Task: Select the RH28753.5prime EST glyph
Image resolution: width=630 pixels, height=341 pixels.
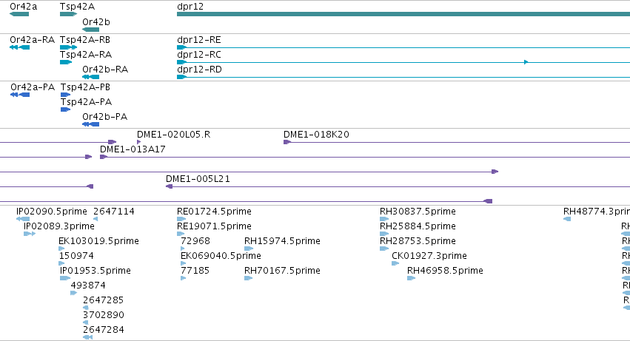Action: click(x=384, y=249)
